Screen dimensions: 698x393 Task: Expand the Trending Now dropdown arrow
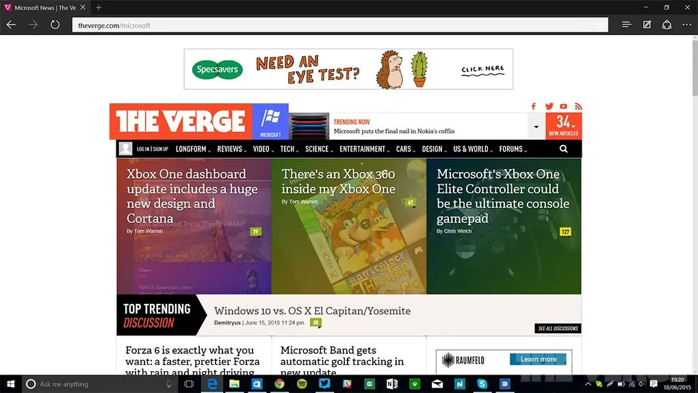tap(536, 127)
